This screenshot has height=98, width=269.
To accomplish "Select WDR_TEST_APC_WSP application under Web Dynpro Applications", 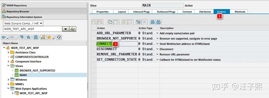I will (33, 93).
